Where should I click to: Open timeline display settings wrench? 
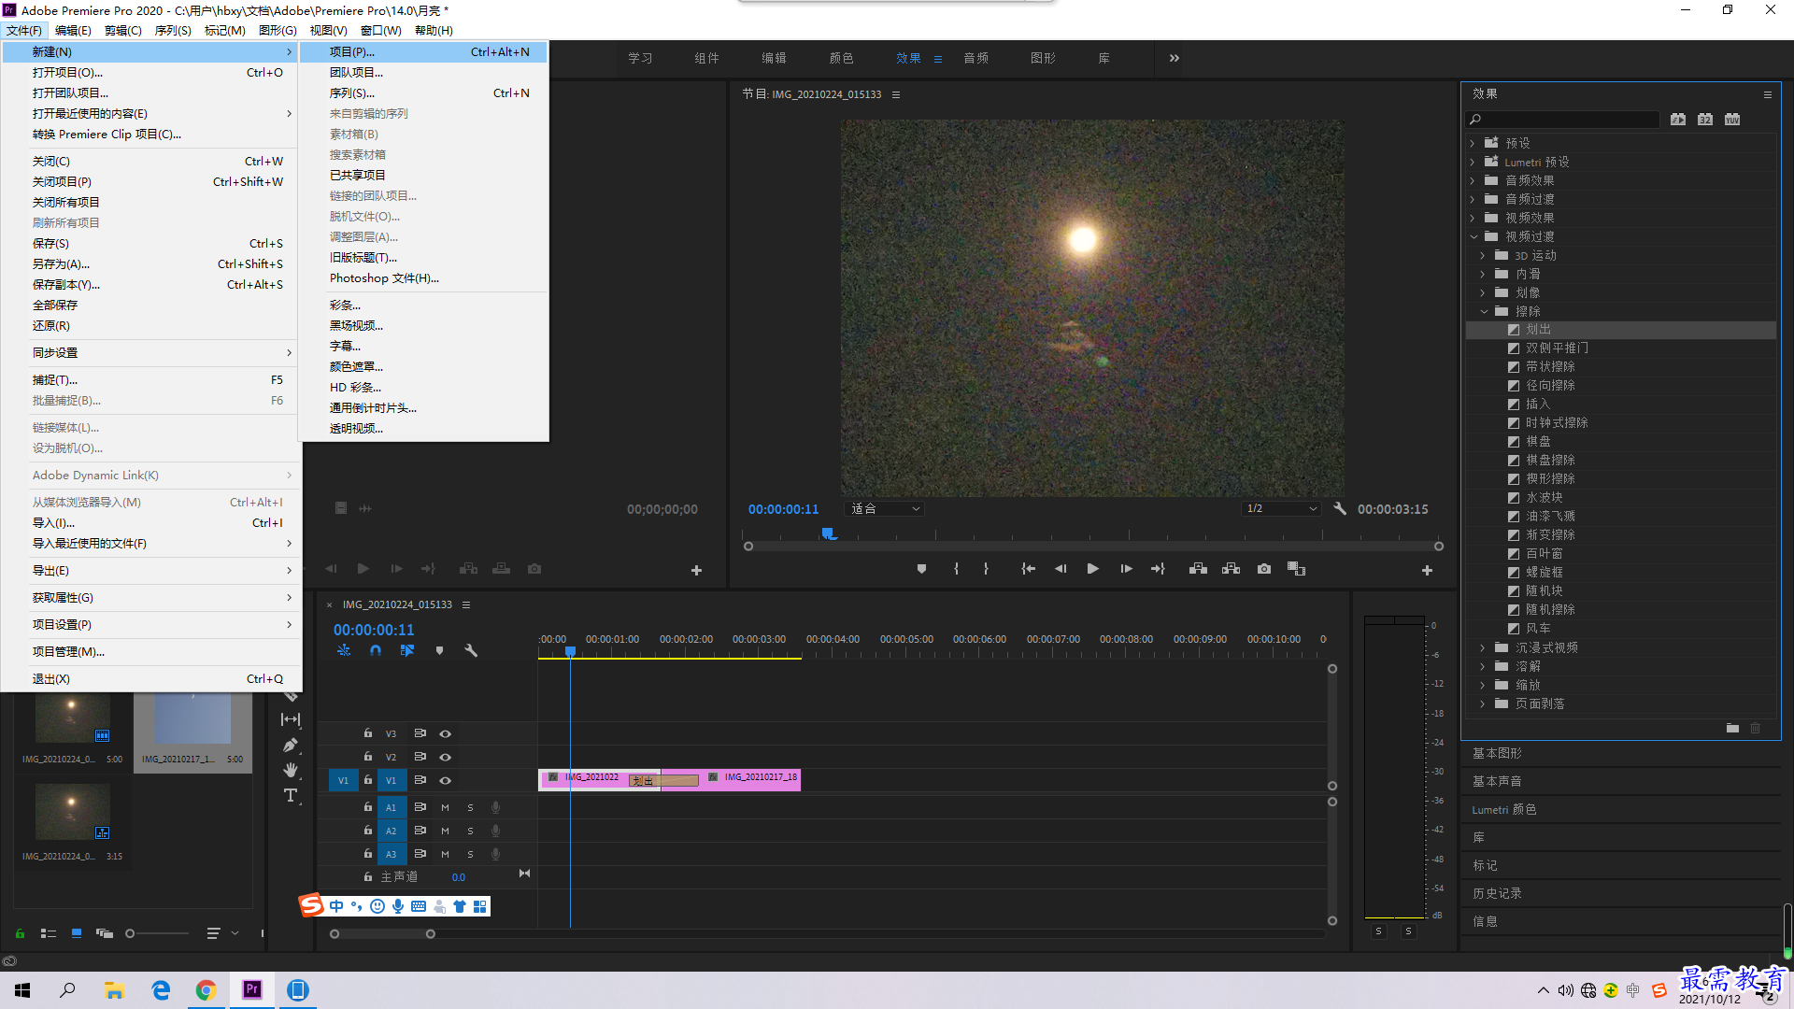click(471, 650)
